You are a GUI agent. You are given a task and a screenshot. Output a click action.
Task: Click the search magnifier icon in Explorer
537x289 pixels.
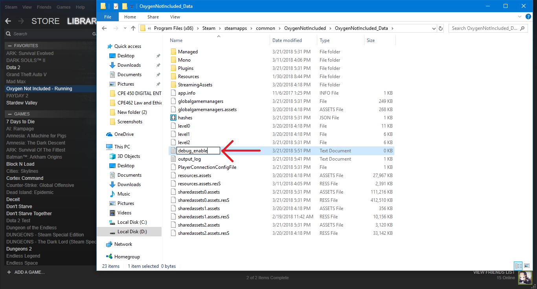pos(522,28)
